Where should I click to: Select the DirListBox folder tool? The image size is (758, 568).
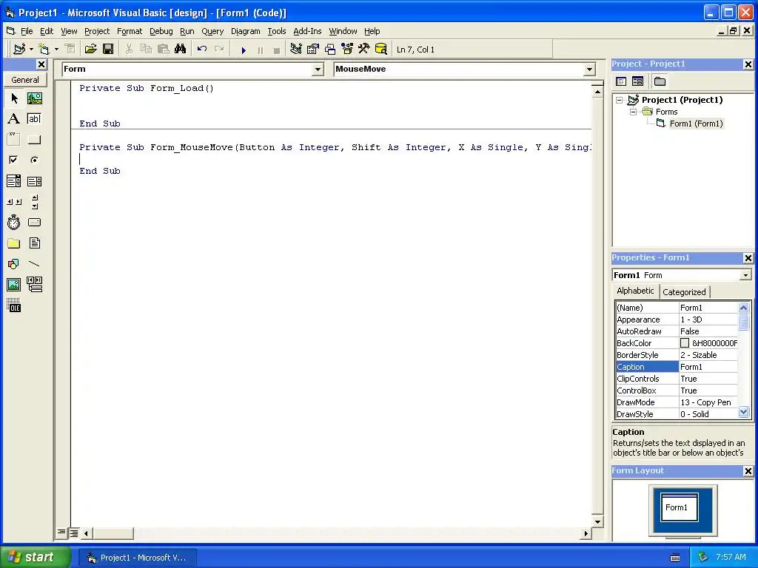point(14,243)
